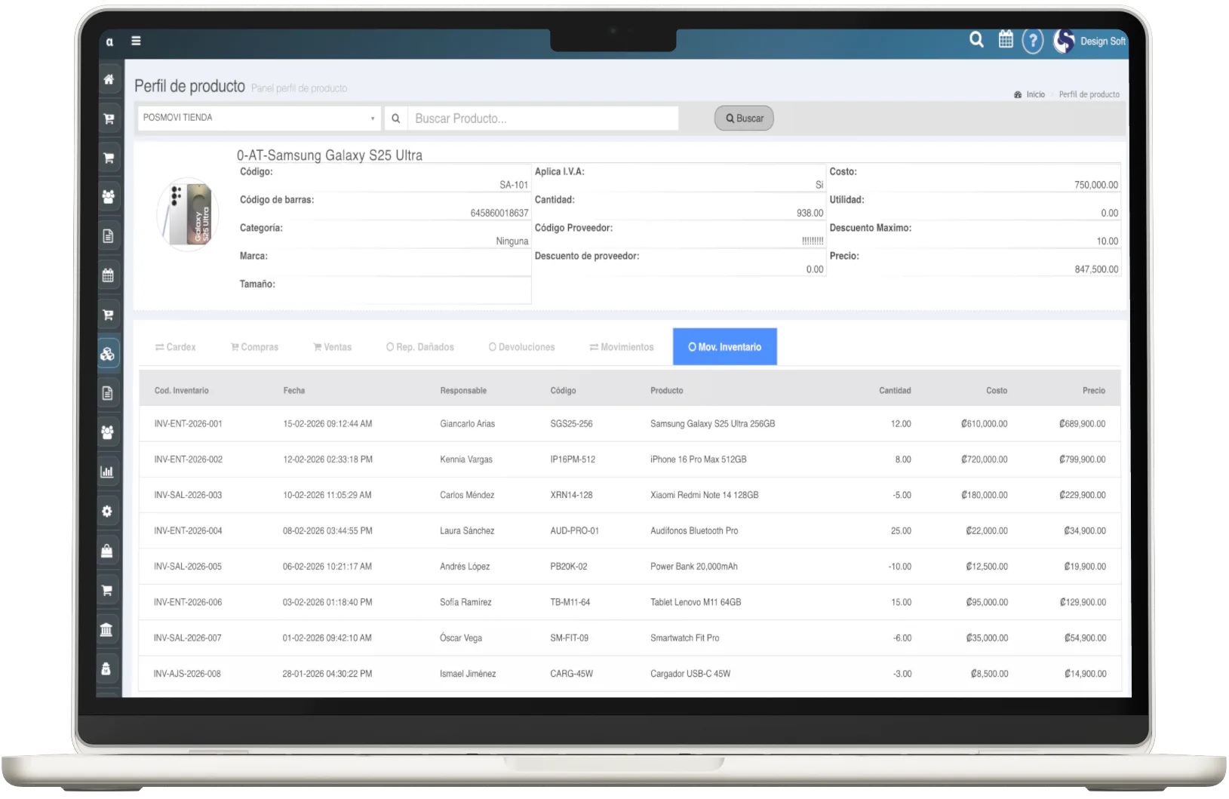Click the help question mark icon
This screenshot has width=1229, height=799.
[1032, 41]
